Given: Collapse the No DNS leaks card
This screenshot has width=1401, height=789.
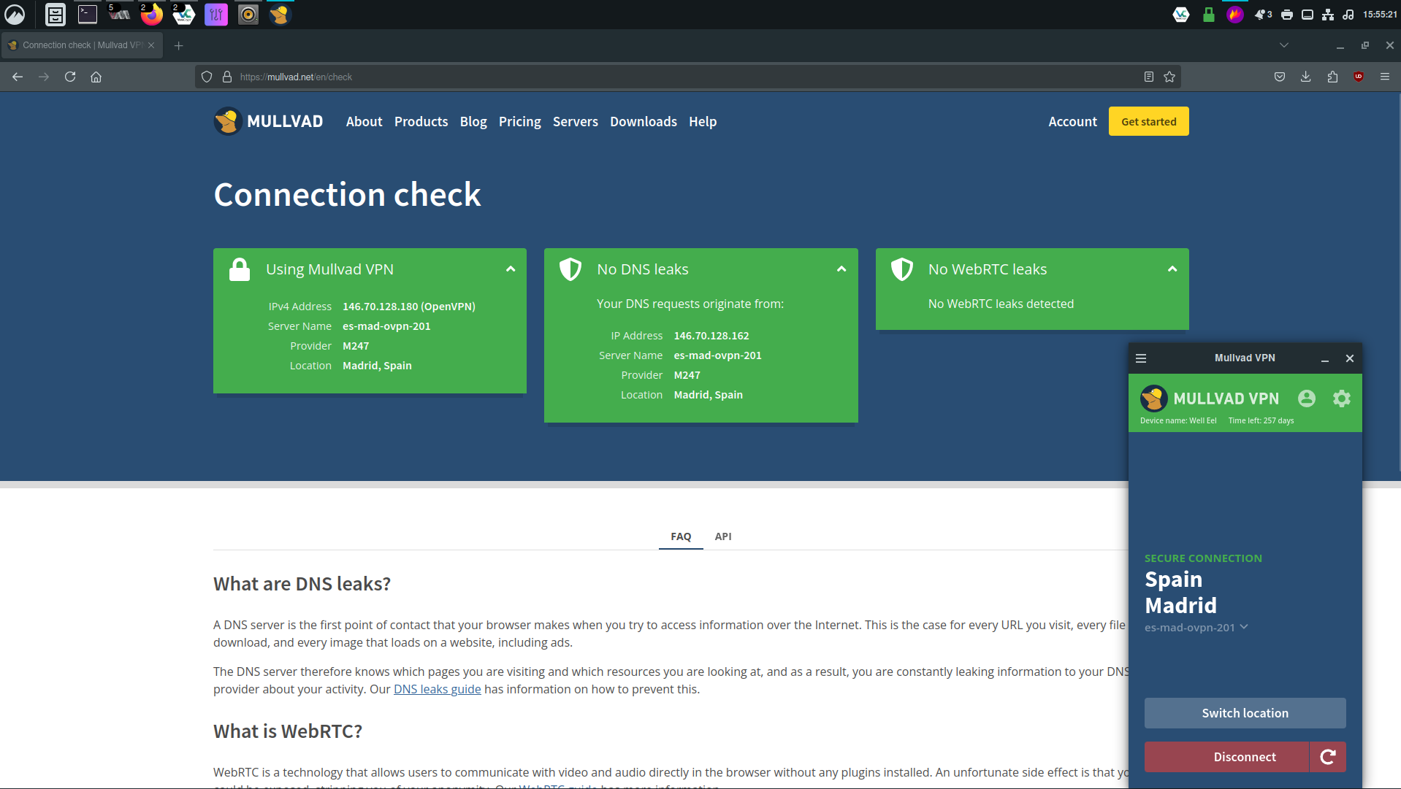Looking at the screenshot, I should (841, 269).
